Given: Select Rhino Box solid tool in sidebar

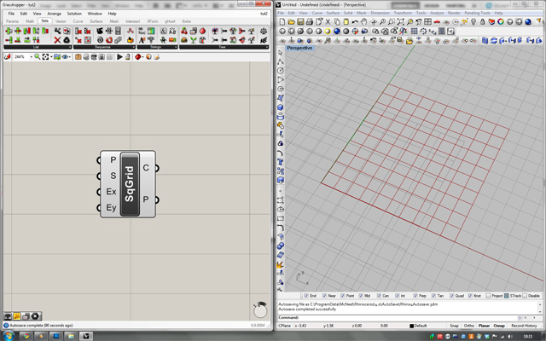Looking at the screenshot, I should coord(280,107).
